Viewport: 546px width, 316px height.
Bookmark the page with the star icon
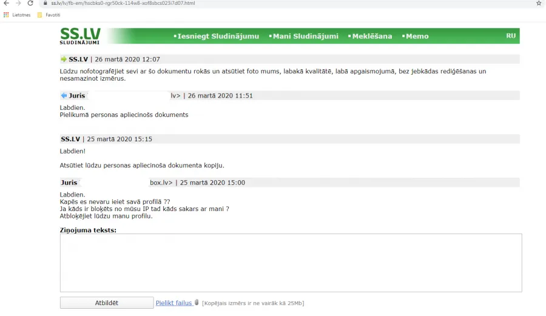[x=539, y=3]
